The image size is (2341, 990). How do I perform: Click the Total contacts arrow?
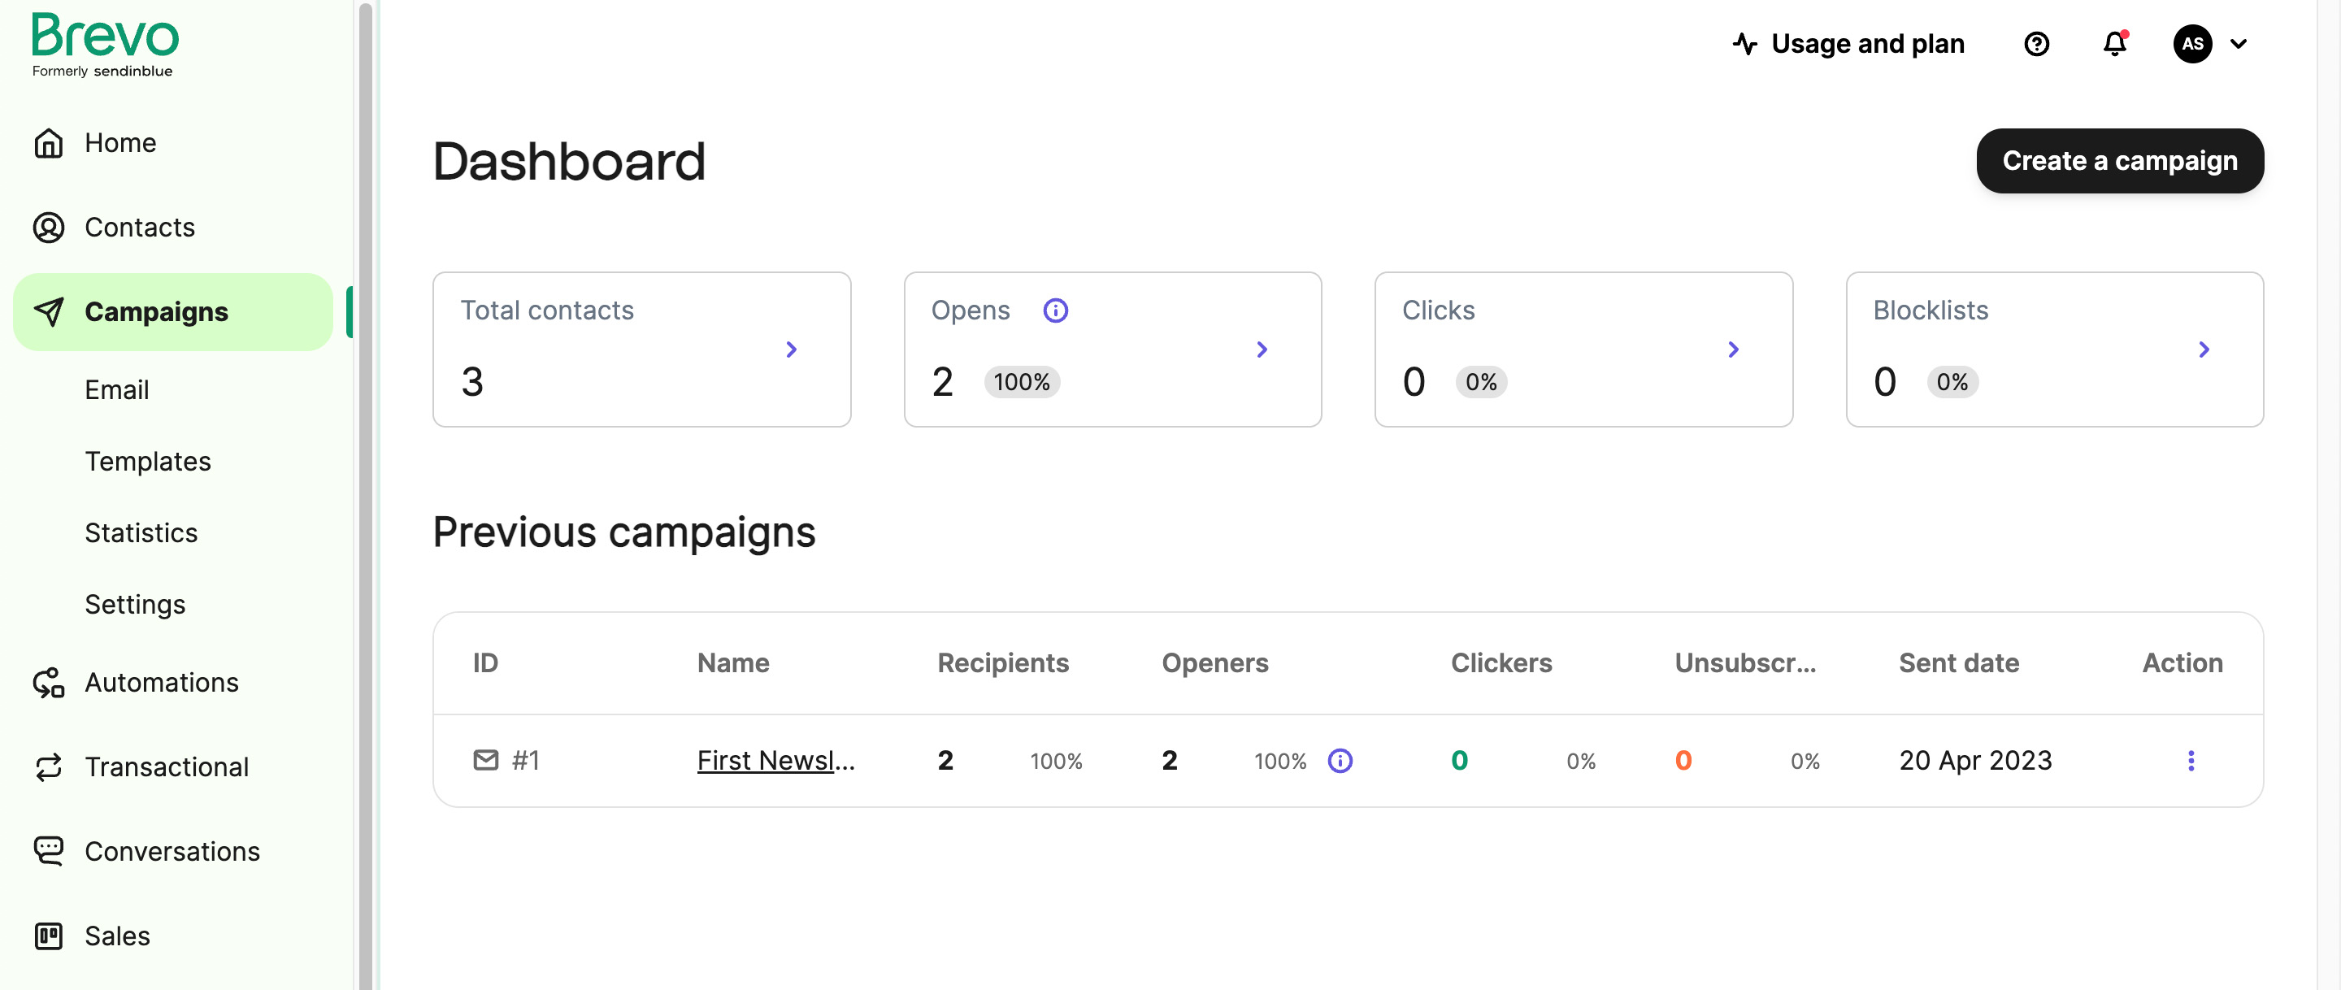793,348
